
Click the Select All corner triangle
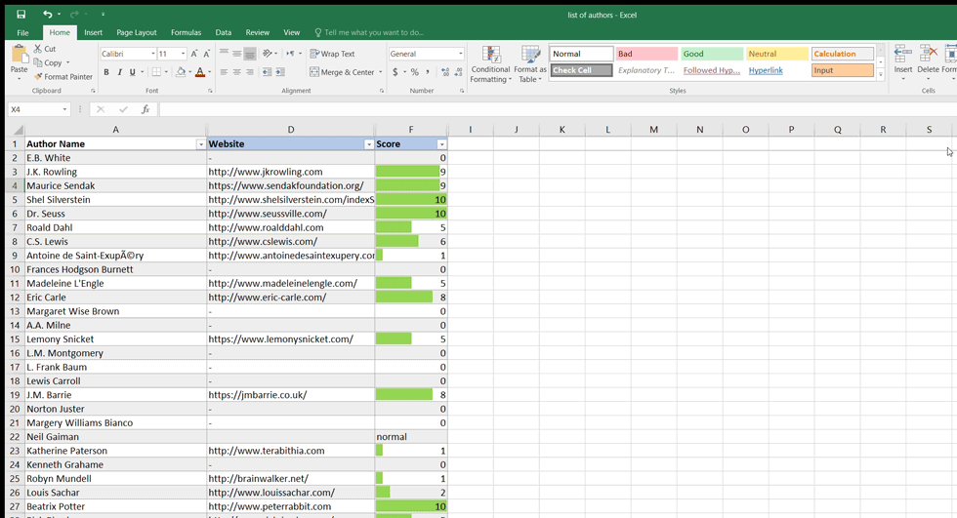pos(19,130)
